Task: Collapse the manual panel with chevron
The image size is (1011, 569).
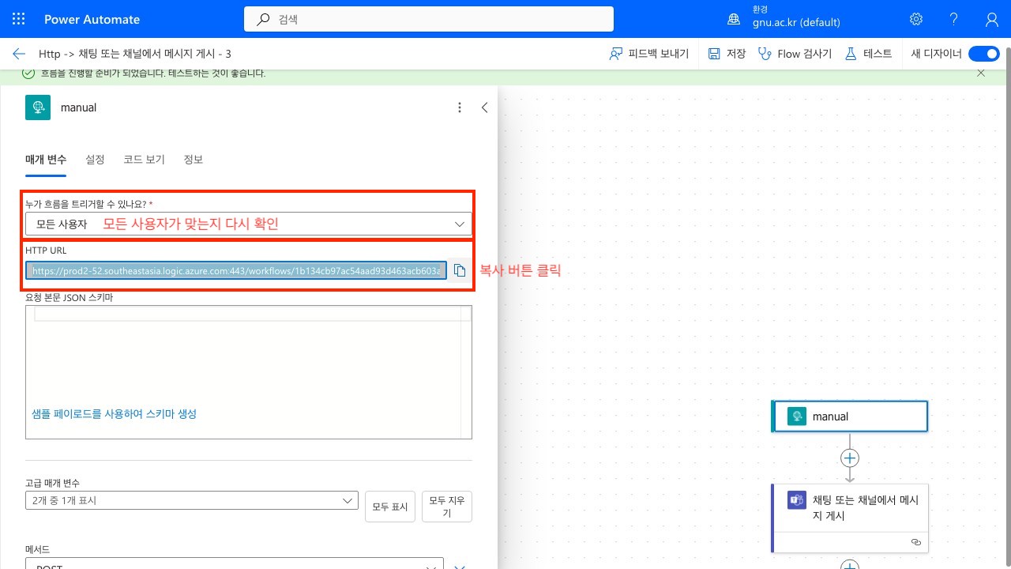Action: tap(485, 107)
